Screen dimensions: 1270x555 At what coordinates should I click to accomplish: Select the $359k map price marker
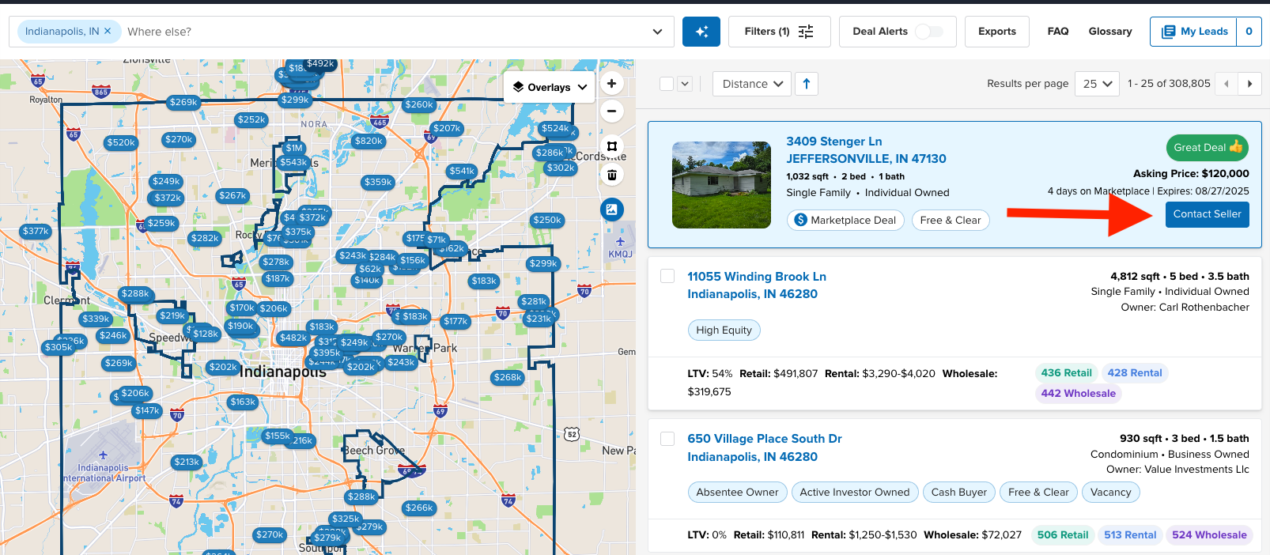(x=378, y=183)
